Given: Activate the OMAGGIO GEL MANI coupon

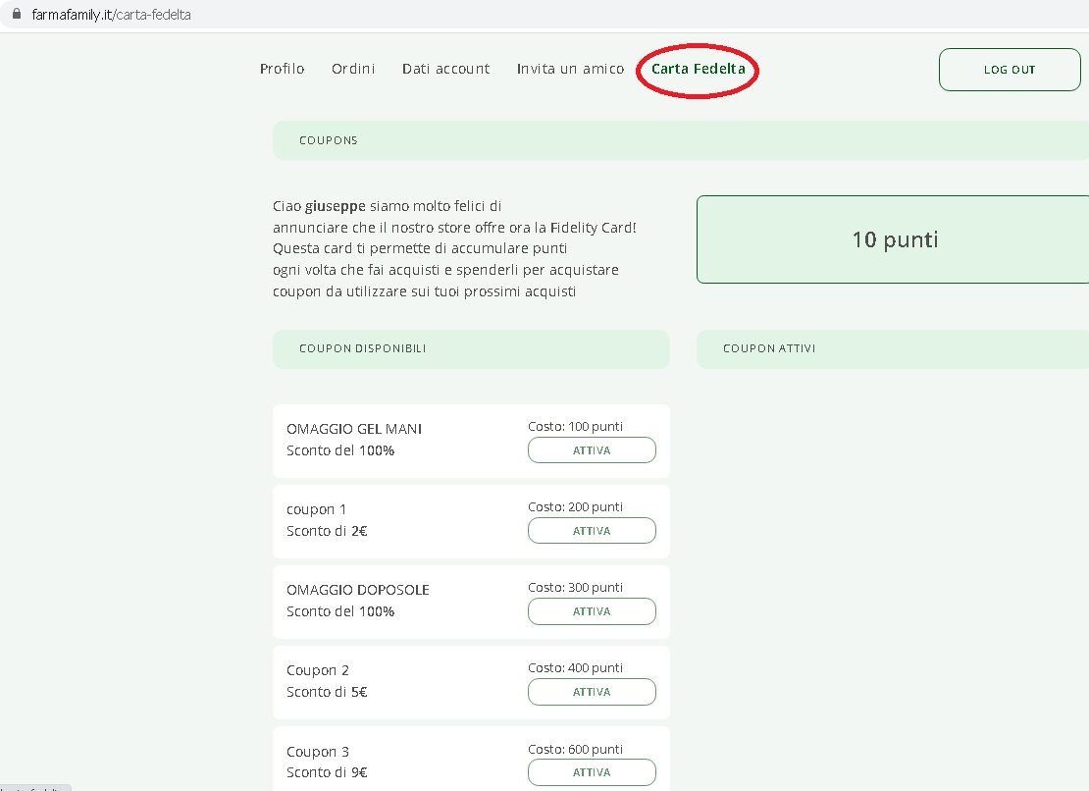Looking at the screenshot, I should point(592,450).
